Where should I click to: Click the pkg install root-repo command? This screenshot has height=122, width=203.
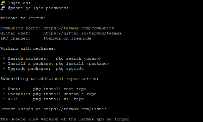[60, 89]
